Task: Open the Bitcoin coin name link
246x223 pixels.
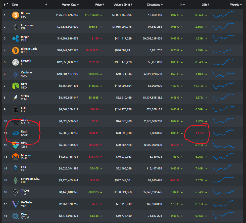Action: pos(25,13)
